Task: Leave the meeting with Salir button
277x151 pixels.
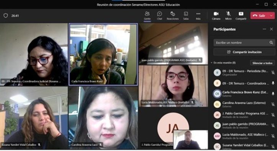Action: (x=259, y=16)
